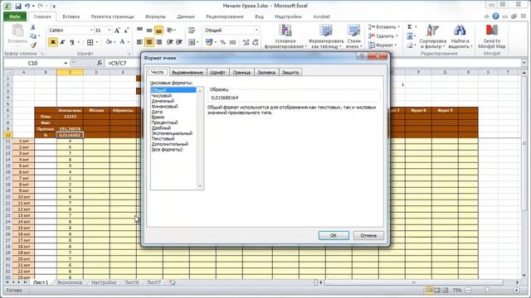Expand the Insert cells dropdown

398,26
